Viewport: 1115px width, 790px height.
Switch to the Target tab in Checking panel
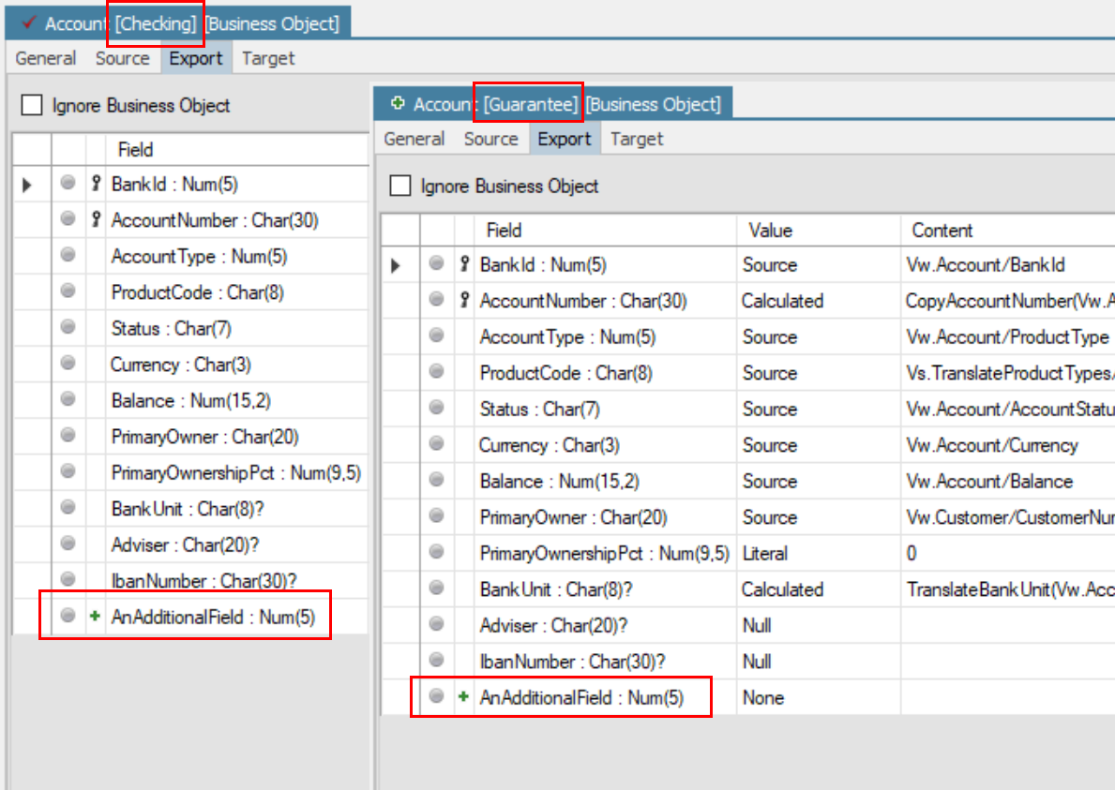(268, 58)
